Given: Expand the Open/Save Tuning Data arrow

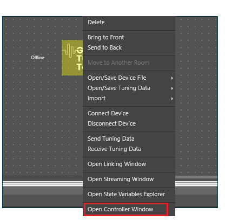Looking at the screenshot, I should (172, 88).
